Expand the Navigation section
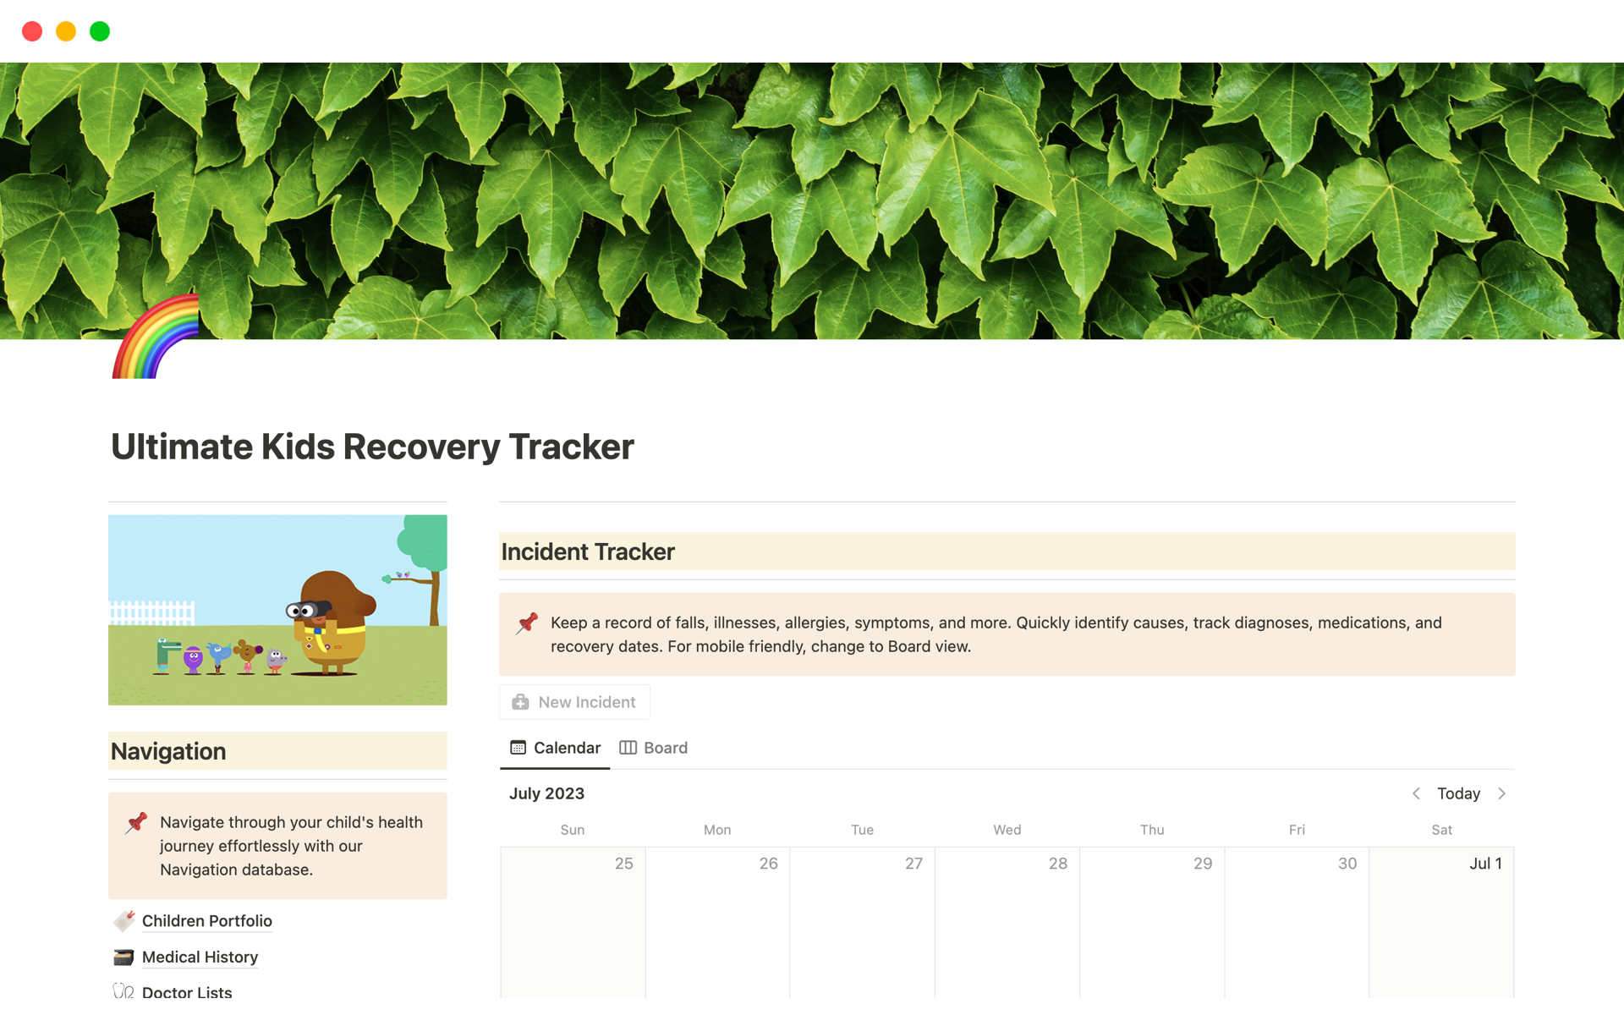 tap(168, 751)
